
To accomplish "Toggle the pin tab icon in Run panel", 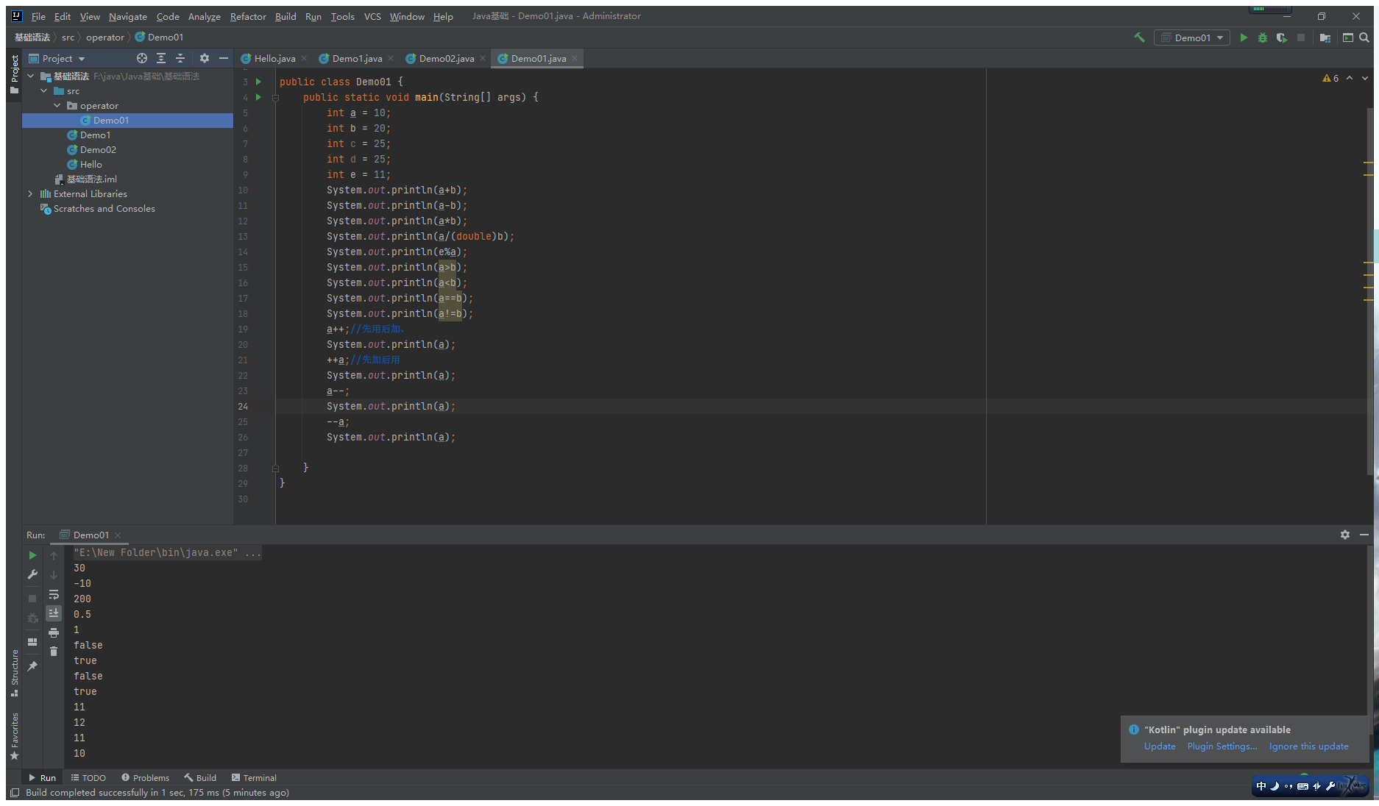I will coord(32,666).
